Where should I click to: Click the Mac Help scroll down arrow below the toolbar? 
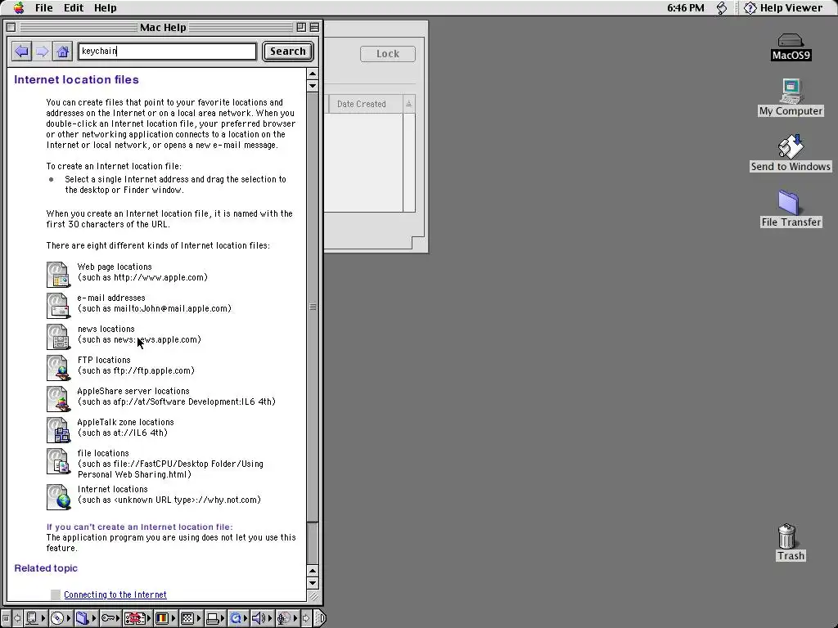click(313, 85)
